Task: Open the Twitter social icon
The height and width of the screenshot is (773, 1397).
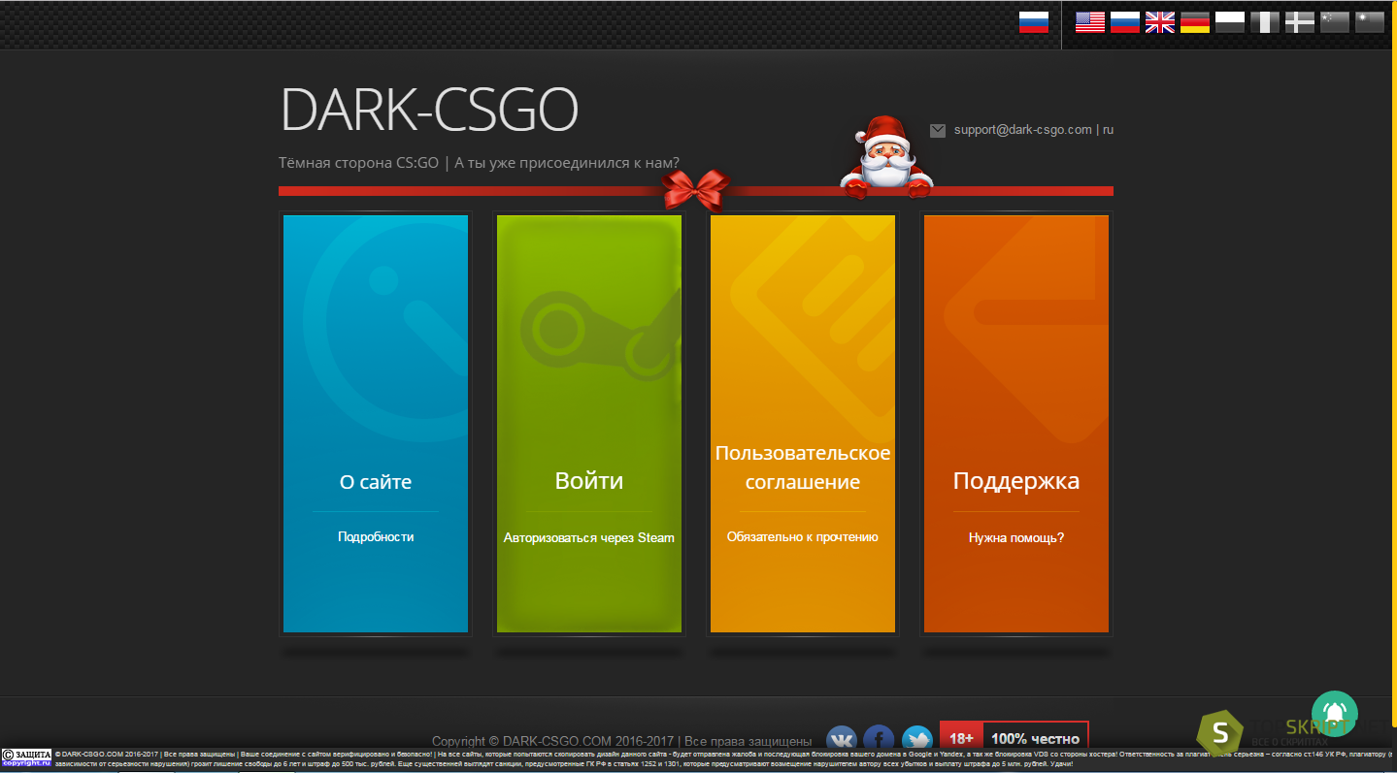Action: tap(916, 739)
